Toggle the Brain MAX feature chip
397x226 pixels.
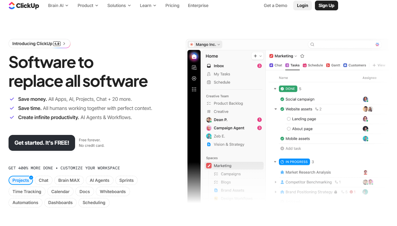(69, 180)
